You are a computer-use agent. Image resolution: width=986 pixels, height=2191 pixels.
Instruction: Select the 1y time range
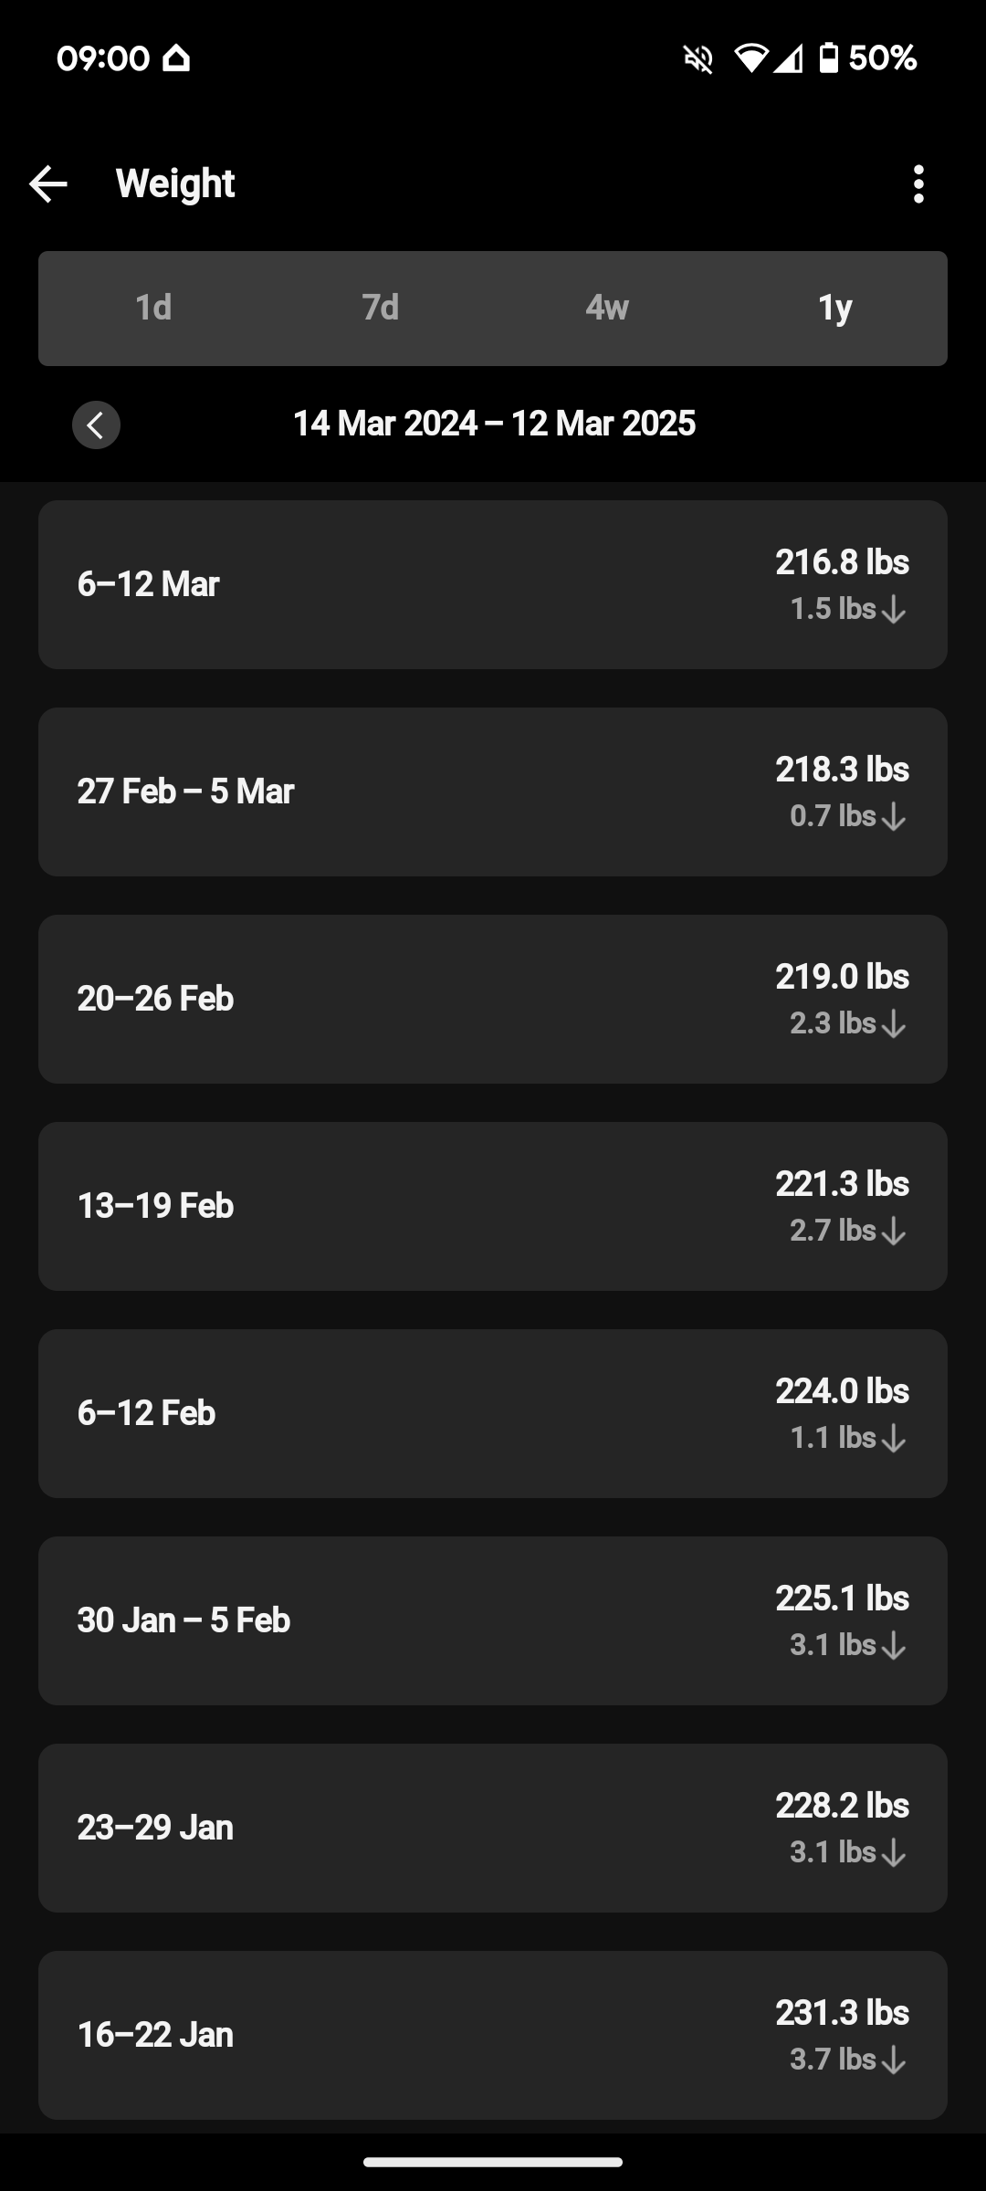click(834, 309)
